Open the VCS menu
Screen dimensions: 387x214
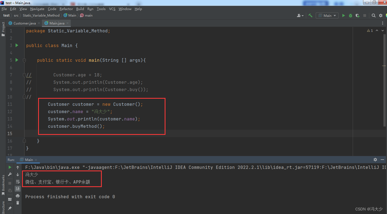pyautogui.click(x=112, y=9)
